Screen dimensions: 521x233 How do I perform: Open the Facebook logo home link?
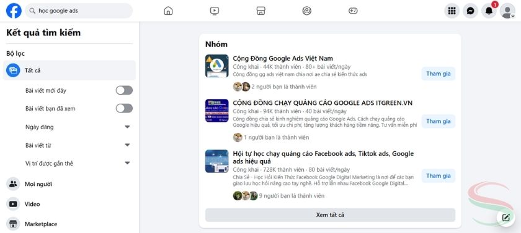14,11
